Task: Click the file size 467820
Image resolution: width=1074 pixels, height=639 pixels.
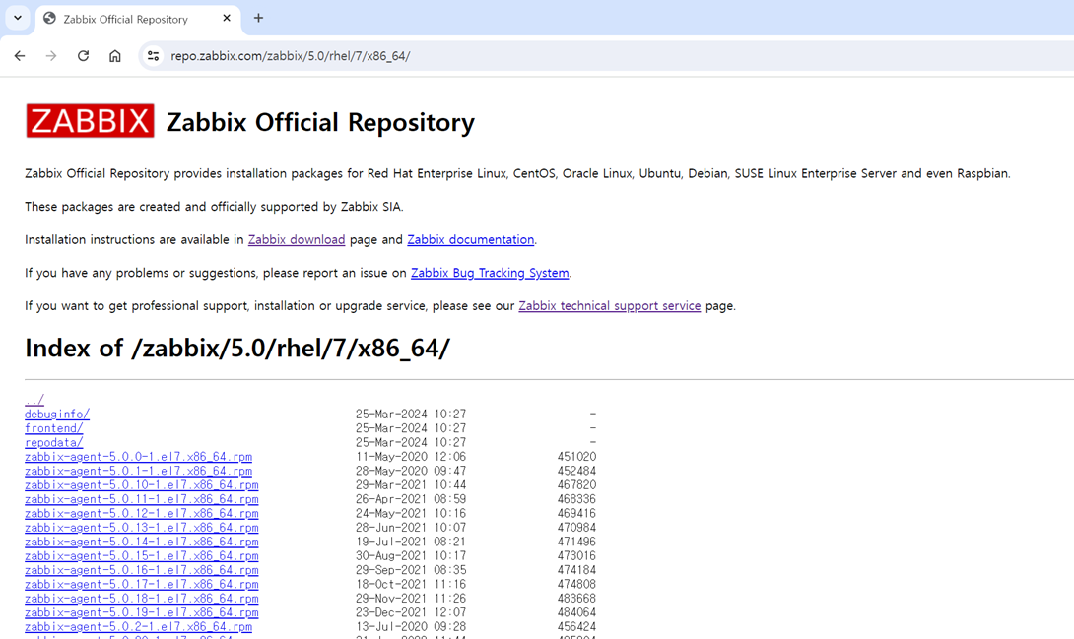Action: click(x=576, y=485)
